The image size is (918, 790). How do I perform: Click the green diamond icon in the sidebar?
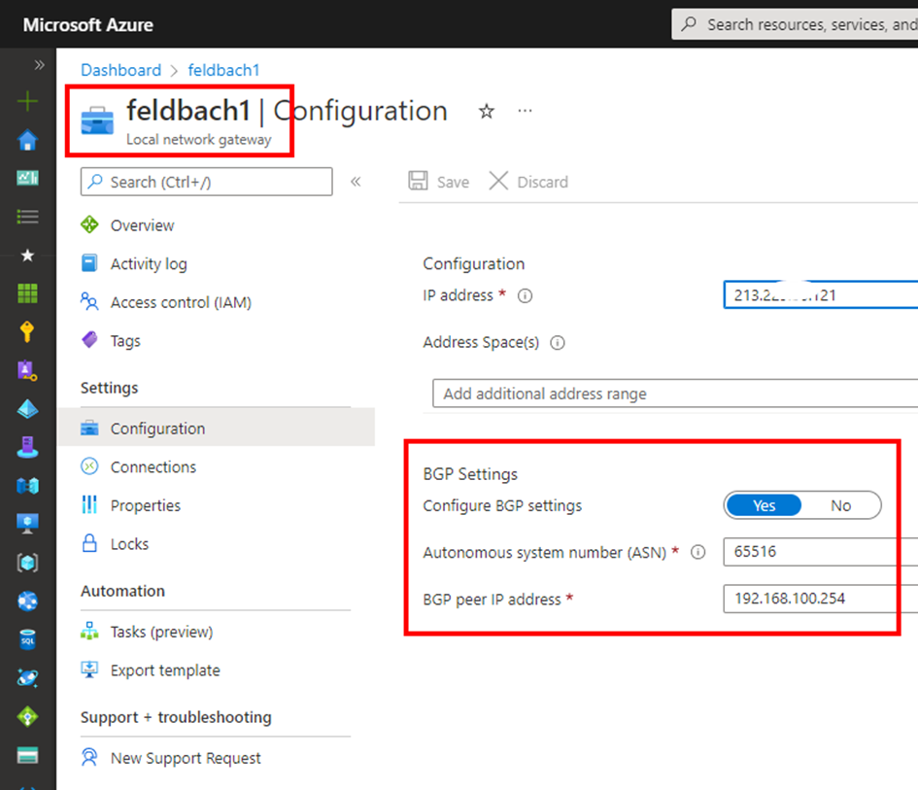click(x=27, y=716)
